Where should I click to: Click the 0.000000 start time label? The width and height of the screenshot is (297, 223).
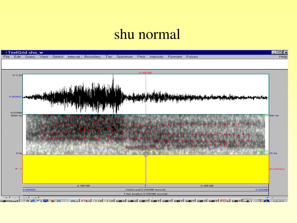click(x=29, y=190)
